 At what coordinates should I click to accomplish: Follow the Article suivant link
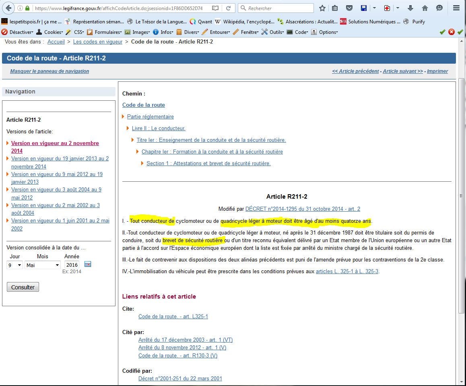click(402, 71)
